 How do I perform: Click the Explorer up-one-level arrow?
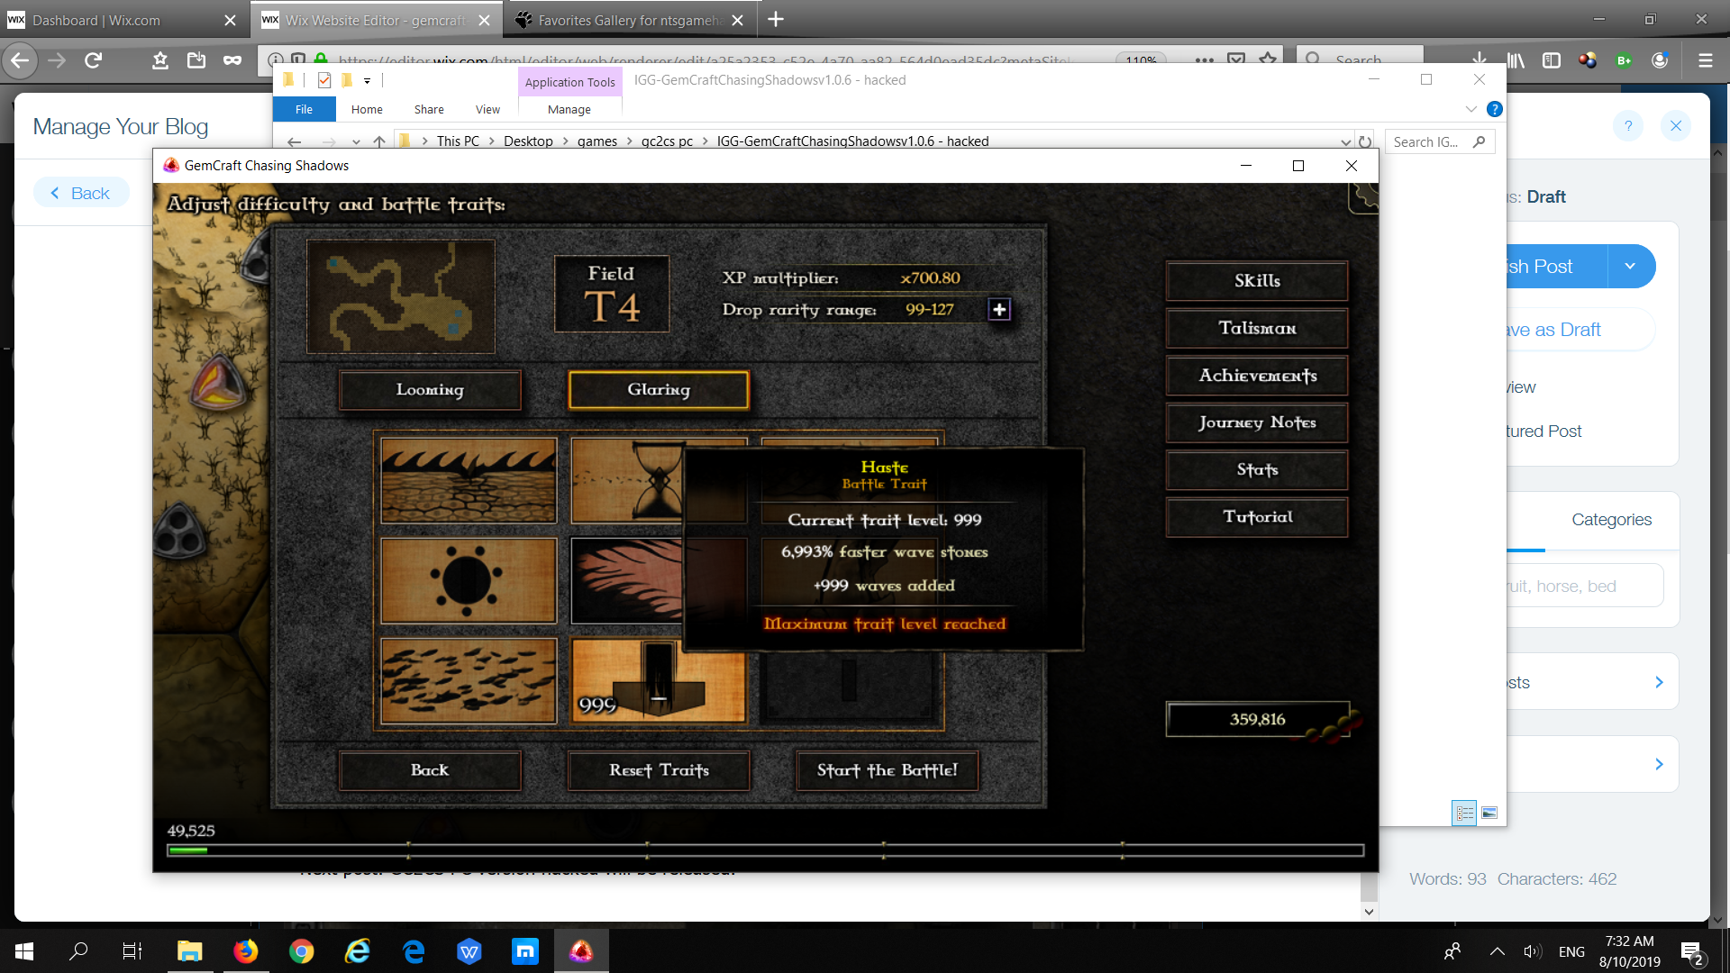pyautogui.click(x=379, y=141)
